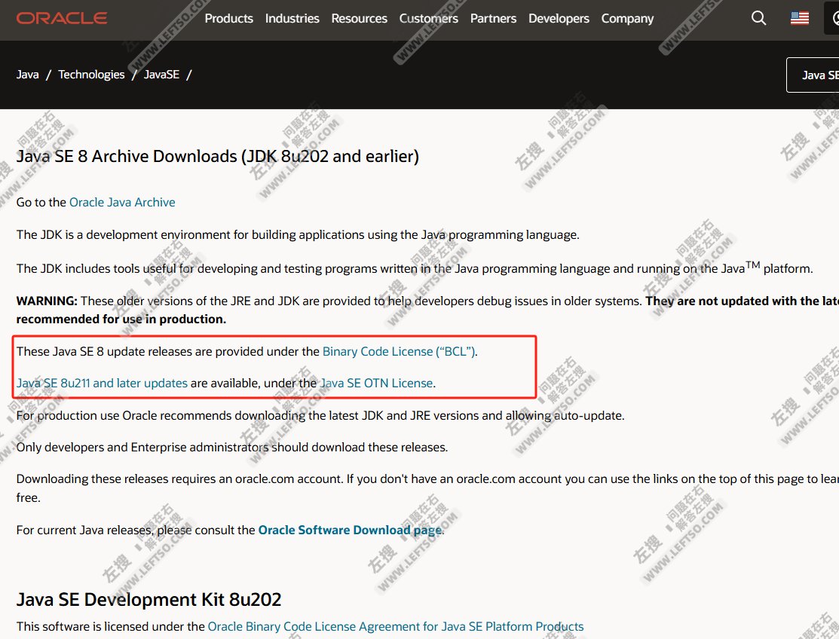Click the JavaSE breadcrumb
This screenshot has height=639, width=839.
(161, 75)
